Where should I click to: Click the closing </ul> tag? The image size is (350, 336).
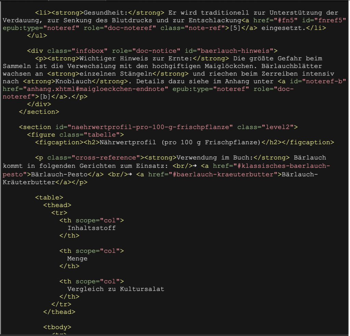(37, 35)
